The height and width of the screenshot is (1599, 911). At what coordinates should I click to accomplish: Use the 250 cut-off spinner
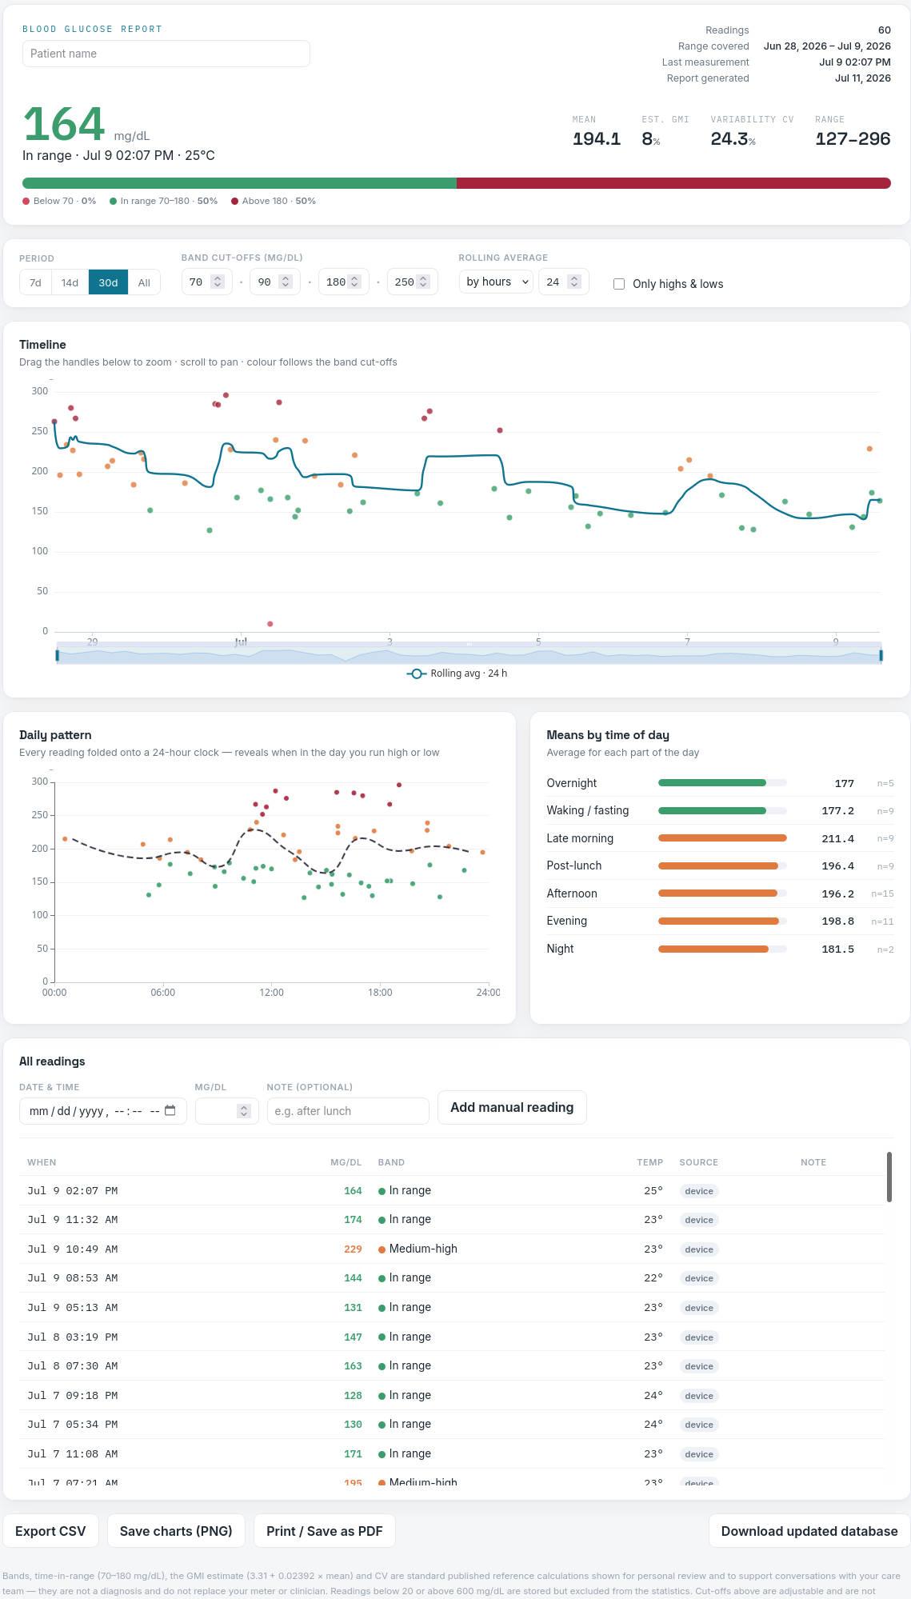pyautogui.click(x=423, y=282)
